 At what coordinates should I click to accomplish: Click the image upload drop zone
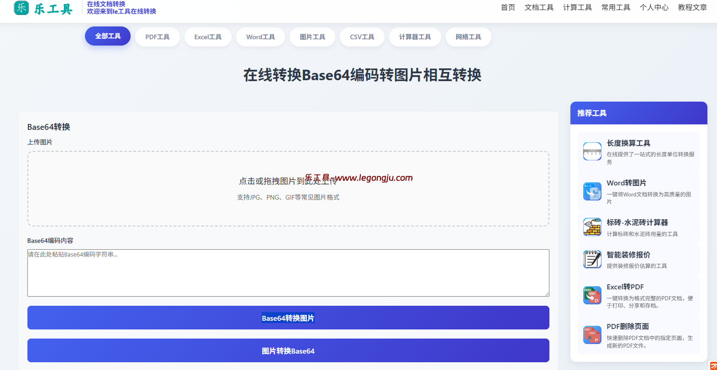pyautogui.click(x=288, y=189)
